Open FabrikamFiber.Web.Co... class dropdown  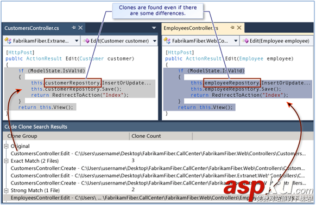click(x=236, y=41)
